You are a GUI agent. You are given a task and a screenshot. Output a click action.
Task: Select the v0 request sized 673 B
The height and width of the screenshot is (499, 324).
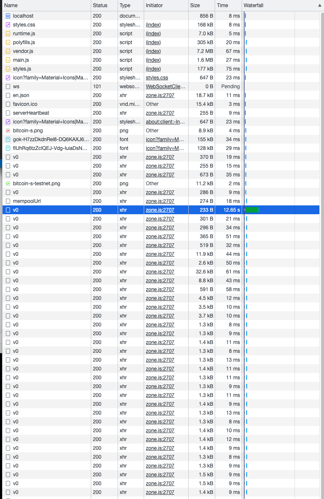click(16, 175)
